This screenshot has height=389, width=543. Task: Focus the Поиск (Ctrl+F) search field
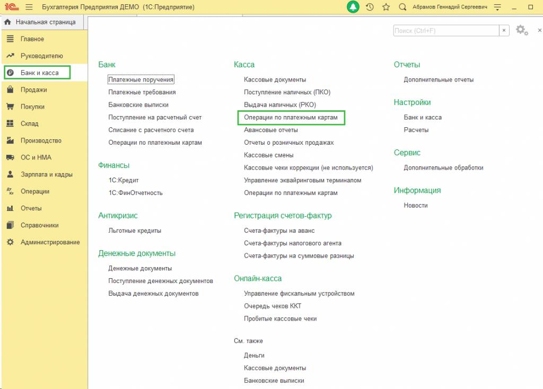pos(446,30)
